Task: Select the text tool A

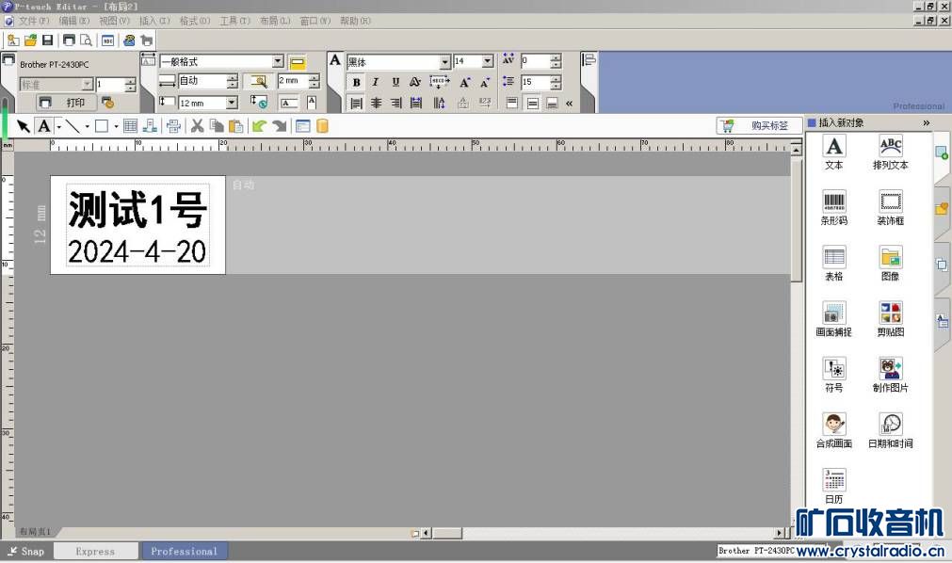Action: tap(43, 126)
